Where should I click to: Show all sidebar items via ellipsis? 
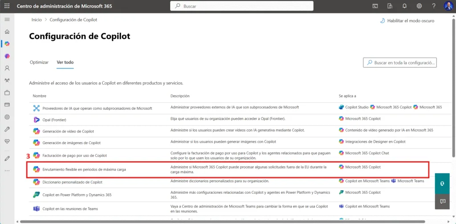click(x=7, y=171)
